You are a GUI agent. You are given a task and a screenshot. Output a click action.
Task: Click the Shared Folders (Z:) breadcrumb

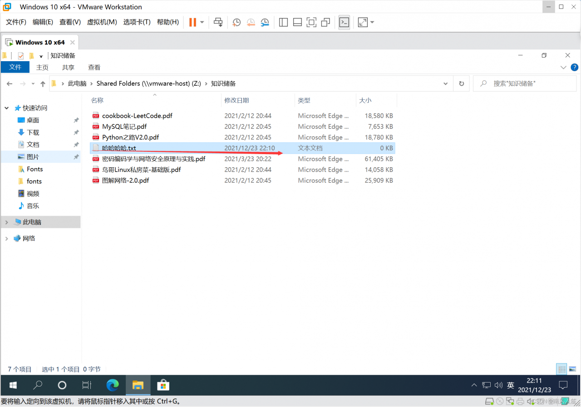pyautogui.click(x=149, y=83)
